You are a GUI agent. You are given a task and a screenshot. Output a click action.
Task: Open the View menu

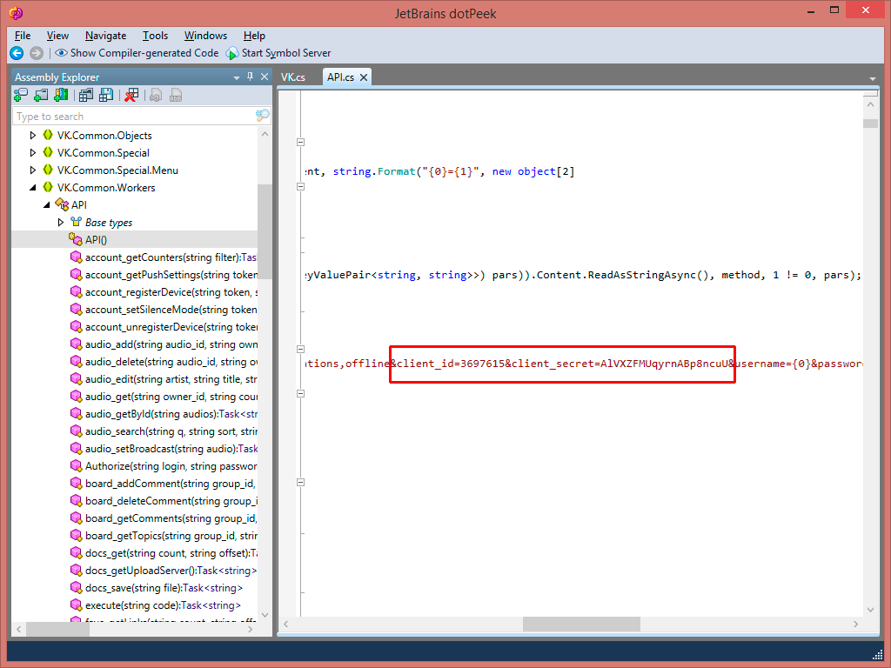57,35
